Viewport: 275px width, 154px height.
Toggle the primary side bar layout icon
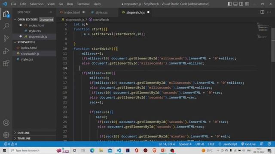[229, 4]
